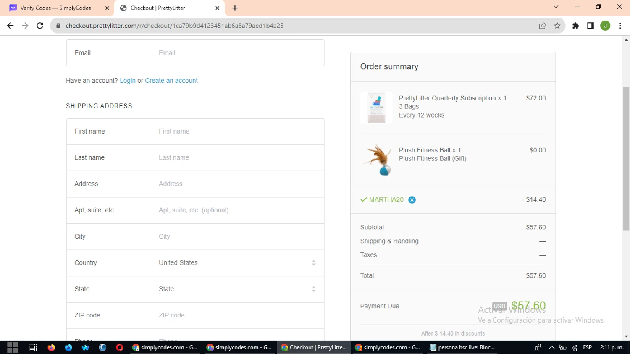Click the Create an account link

[x=171, y=81]
